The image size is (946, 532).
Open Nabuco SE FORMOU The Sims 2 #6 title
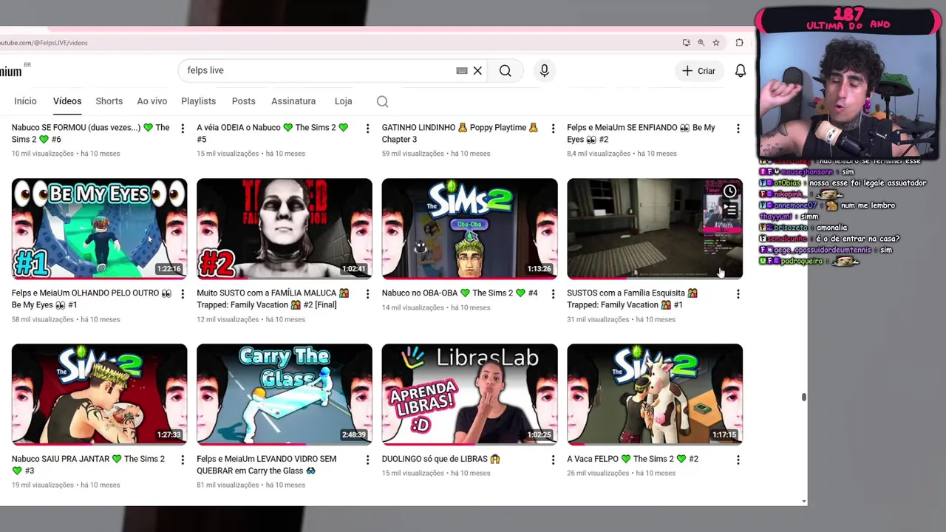[91, 133]
